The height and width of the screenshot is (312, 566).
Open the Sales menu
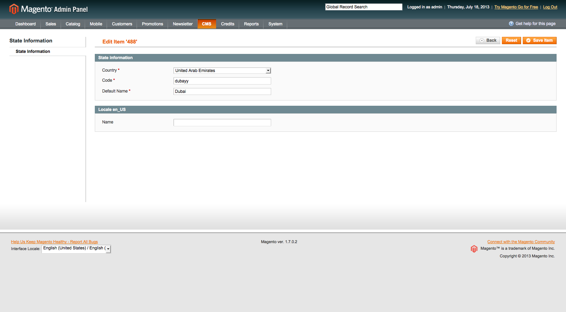tap(51, 24)
